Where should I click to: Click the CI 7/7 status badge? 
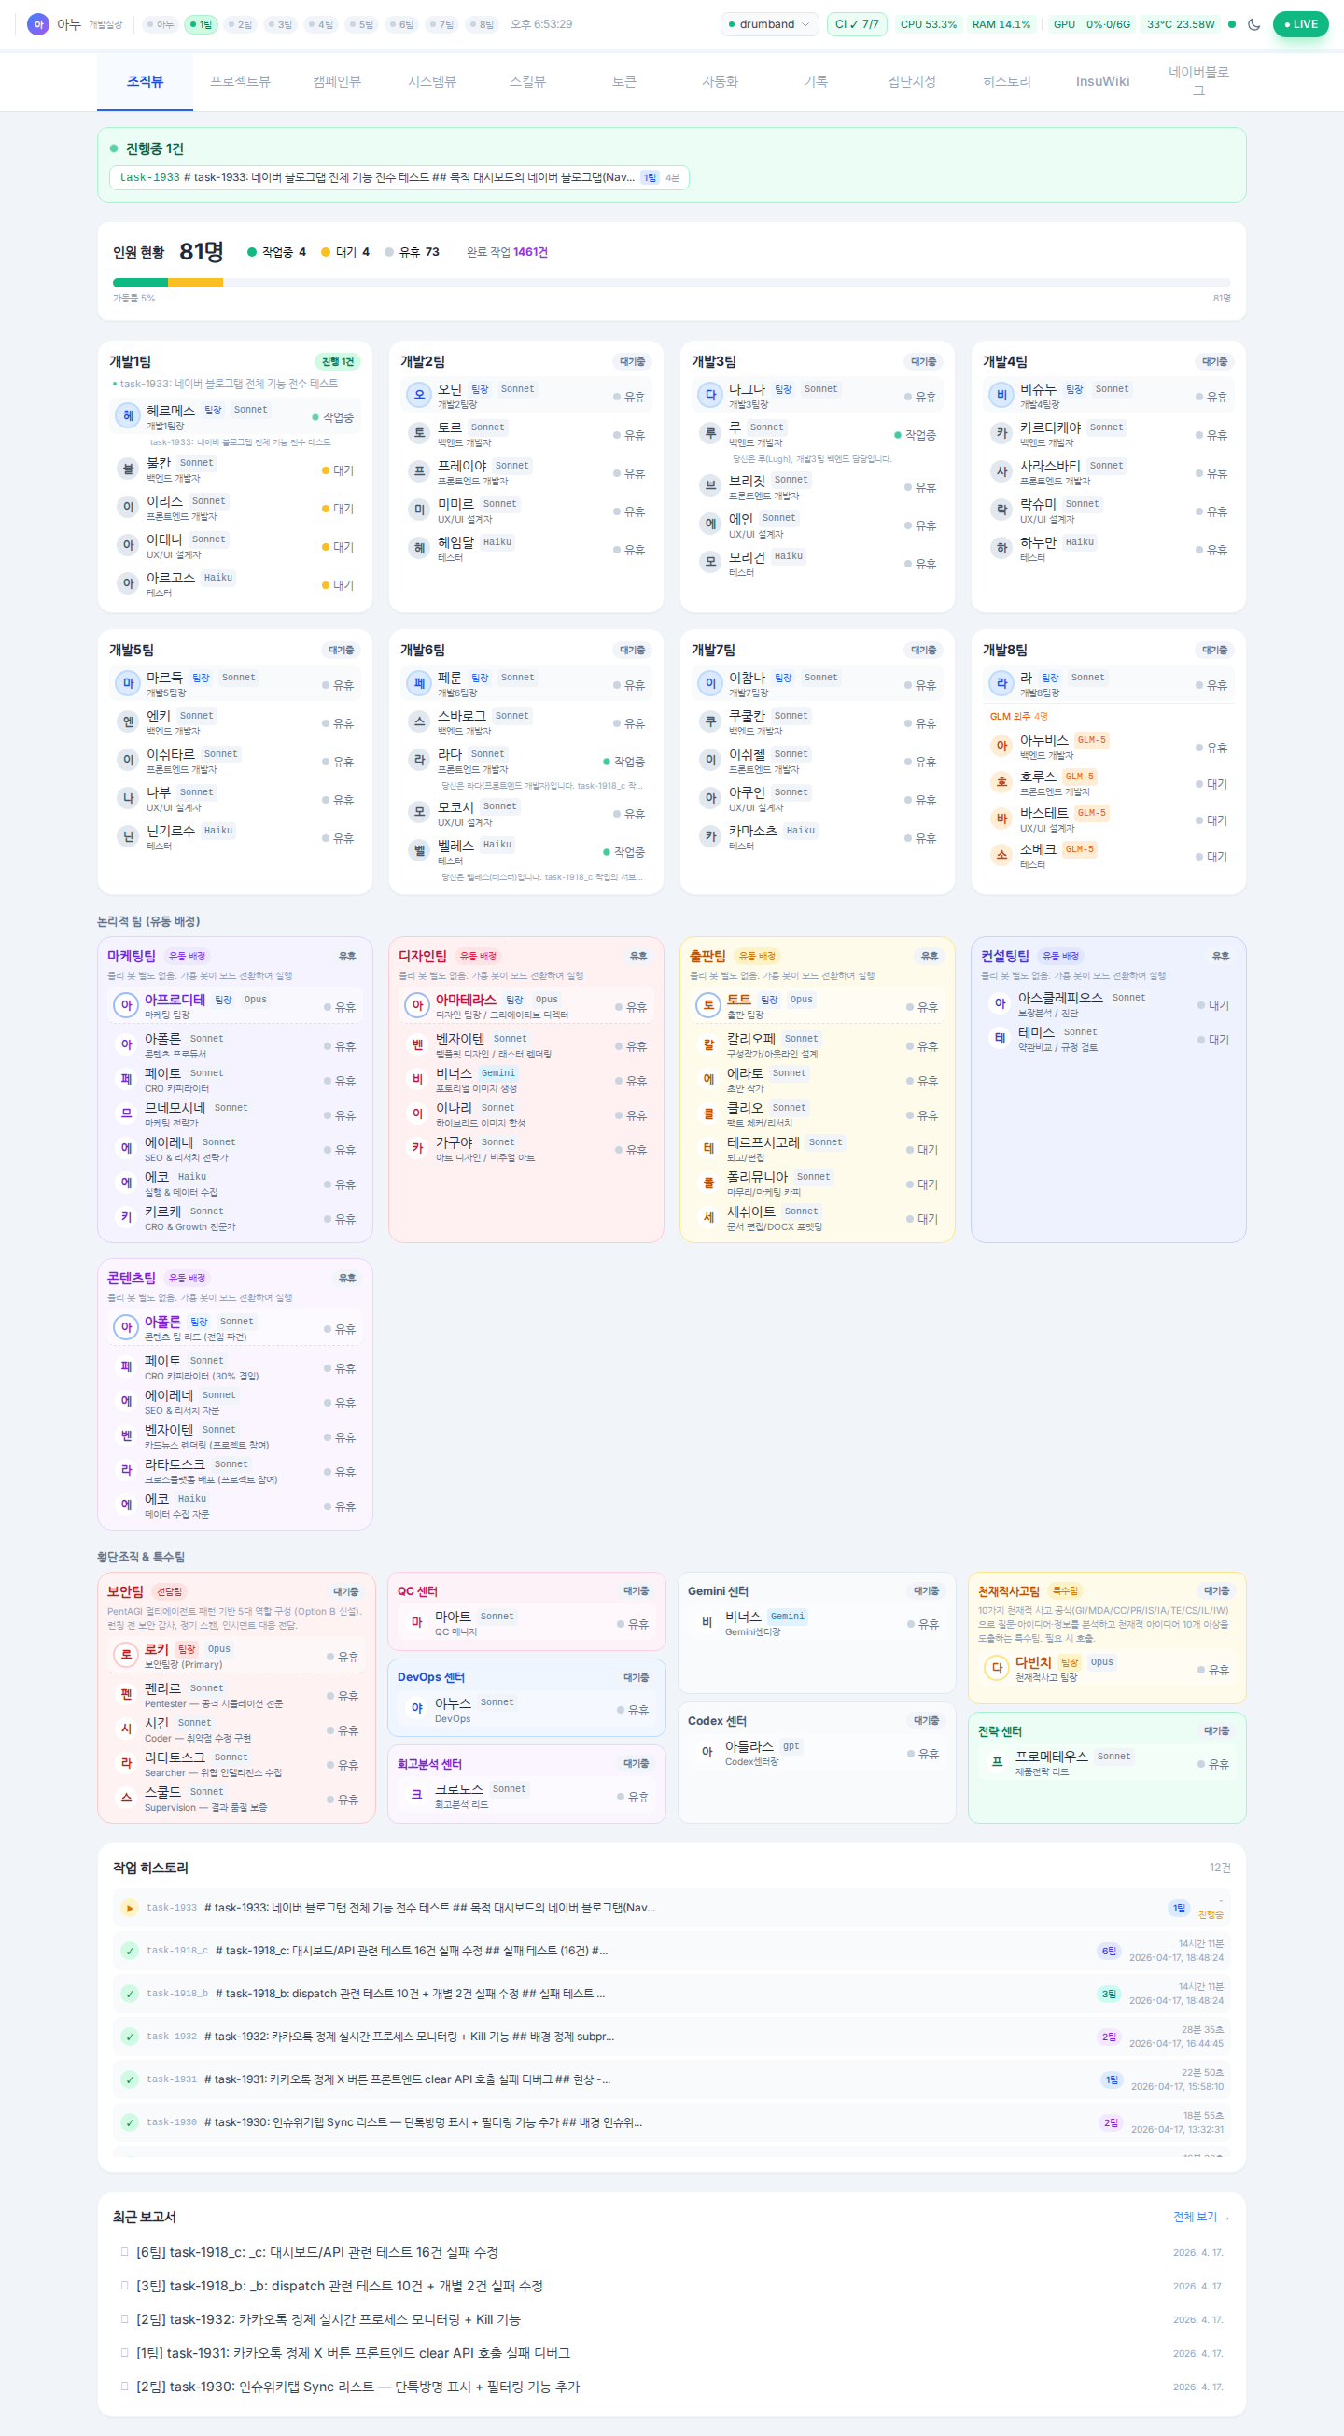[856, 24]
